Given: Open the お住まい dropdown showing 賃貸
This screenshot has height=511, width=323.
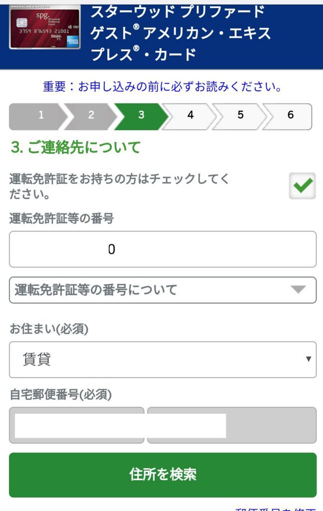Looking at the screenshot, I should click(x=162, y=359).
